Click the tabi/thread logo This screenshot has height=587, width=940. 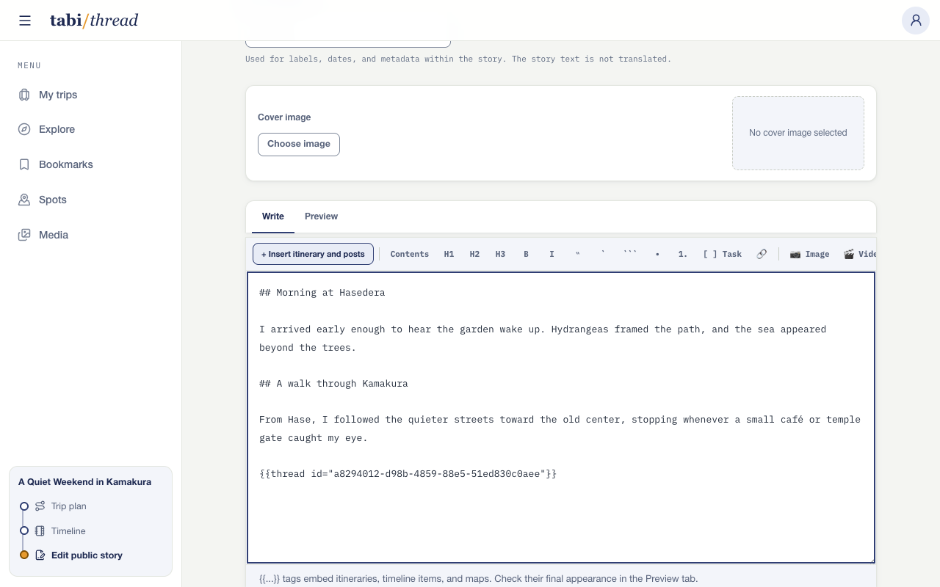click(94, 21)
